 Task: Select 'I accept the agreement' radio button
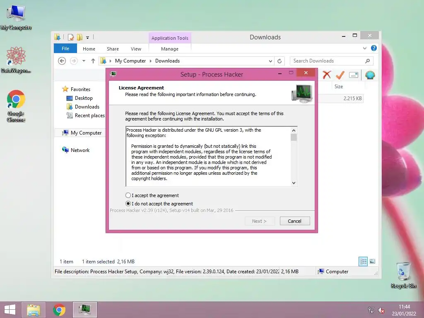[x=128, y=195]
